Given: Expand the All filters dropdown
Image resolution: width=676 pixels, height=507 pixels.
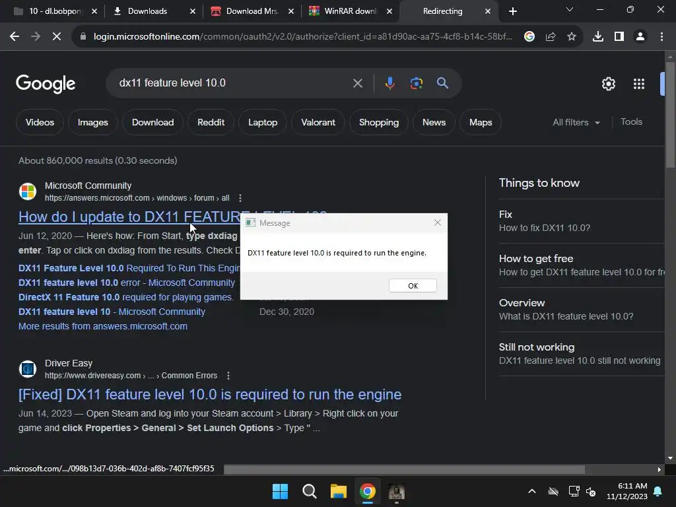Looking at the screenshot, I should coord(576,122).
